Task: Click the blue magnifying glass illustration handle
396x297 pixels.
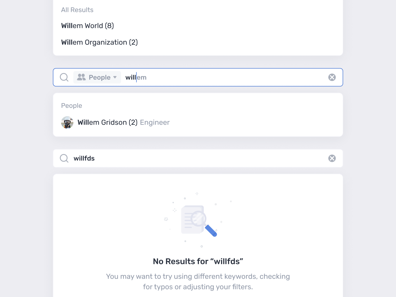Action: coord(211,231)
